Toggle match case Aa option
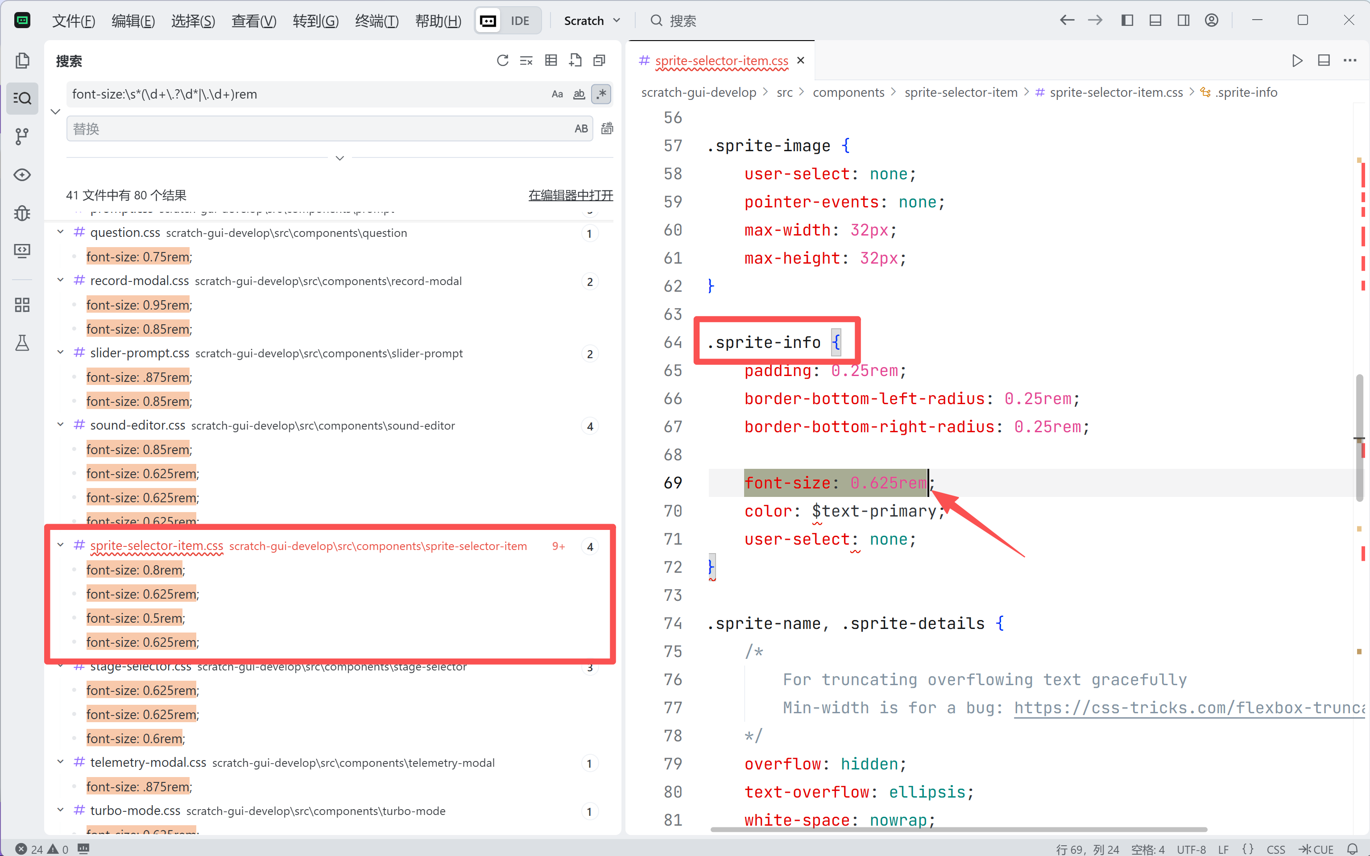The height and width of the screenshot is (856, 1370). point(557,94)
